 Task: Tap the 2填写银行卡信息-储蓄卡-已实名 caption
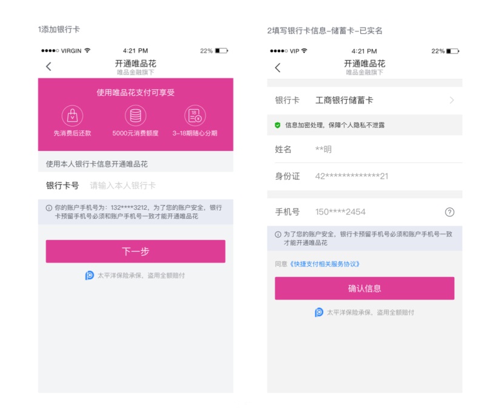[x=325, y=31]
